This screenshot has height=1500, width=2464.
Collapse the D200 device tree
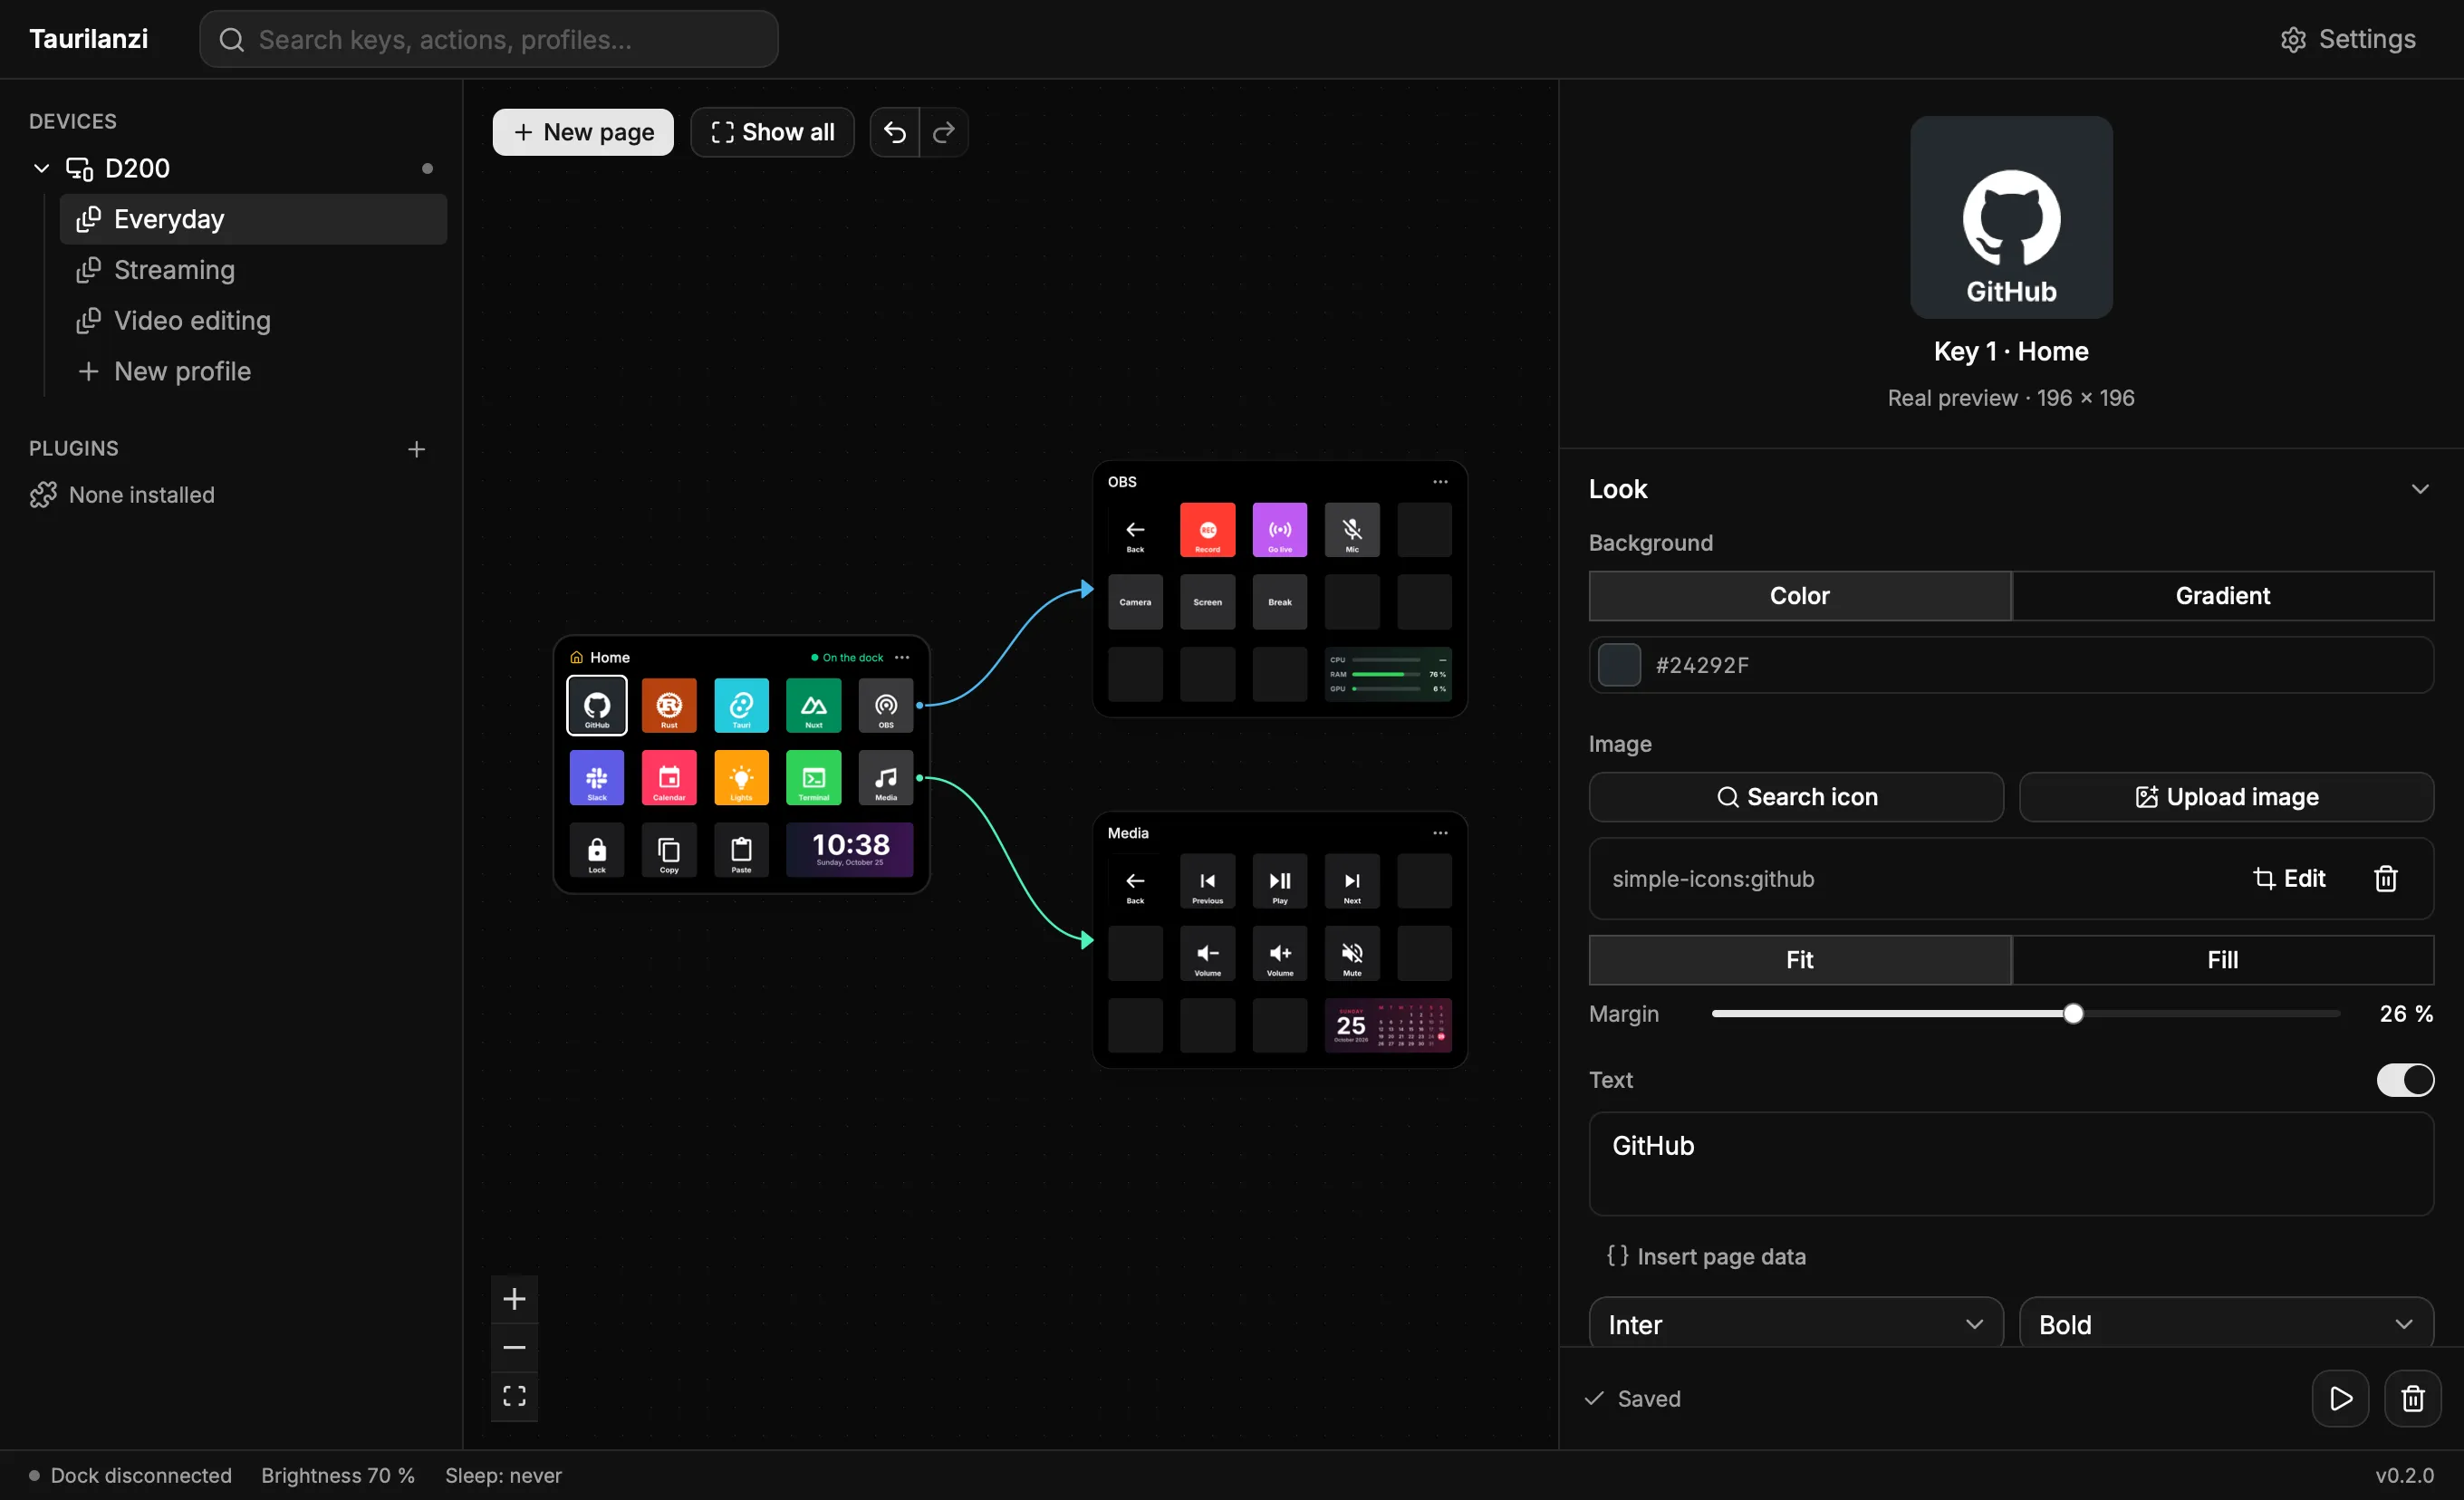(x=41, y=168)
